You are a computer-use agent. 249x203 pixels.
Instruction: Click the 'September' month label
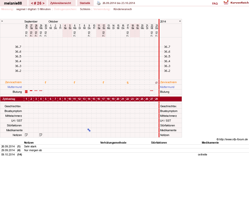(x=31, y=21)
